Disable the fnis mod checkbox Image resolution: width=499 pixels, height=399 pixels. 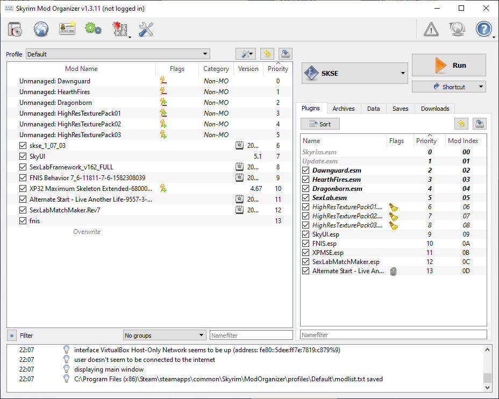(23, 221)
